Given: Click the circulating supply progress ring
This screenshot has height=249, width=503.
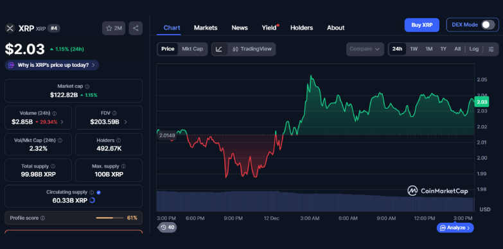Looking at the screenshot, I should (92, 201).
